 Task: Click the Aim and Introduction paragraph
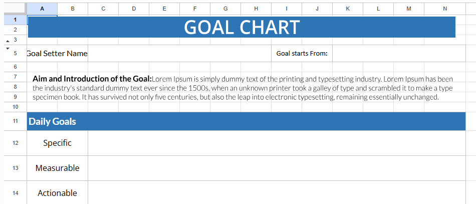[x=243, y=88]
